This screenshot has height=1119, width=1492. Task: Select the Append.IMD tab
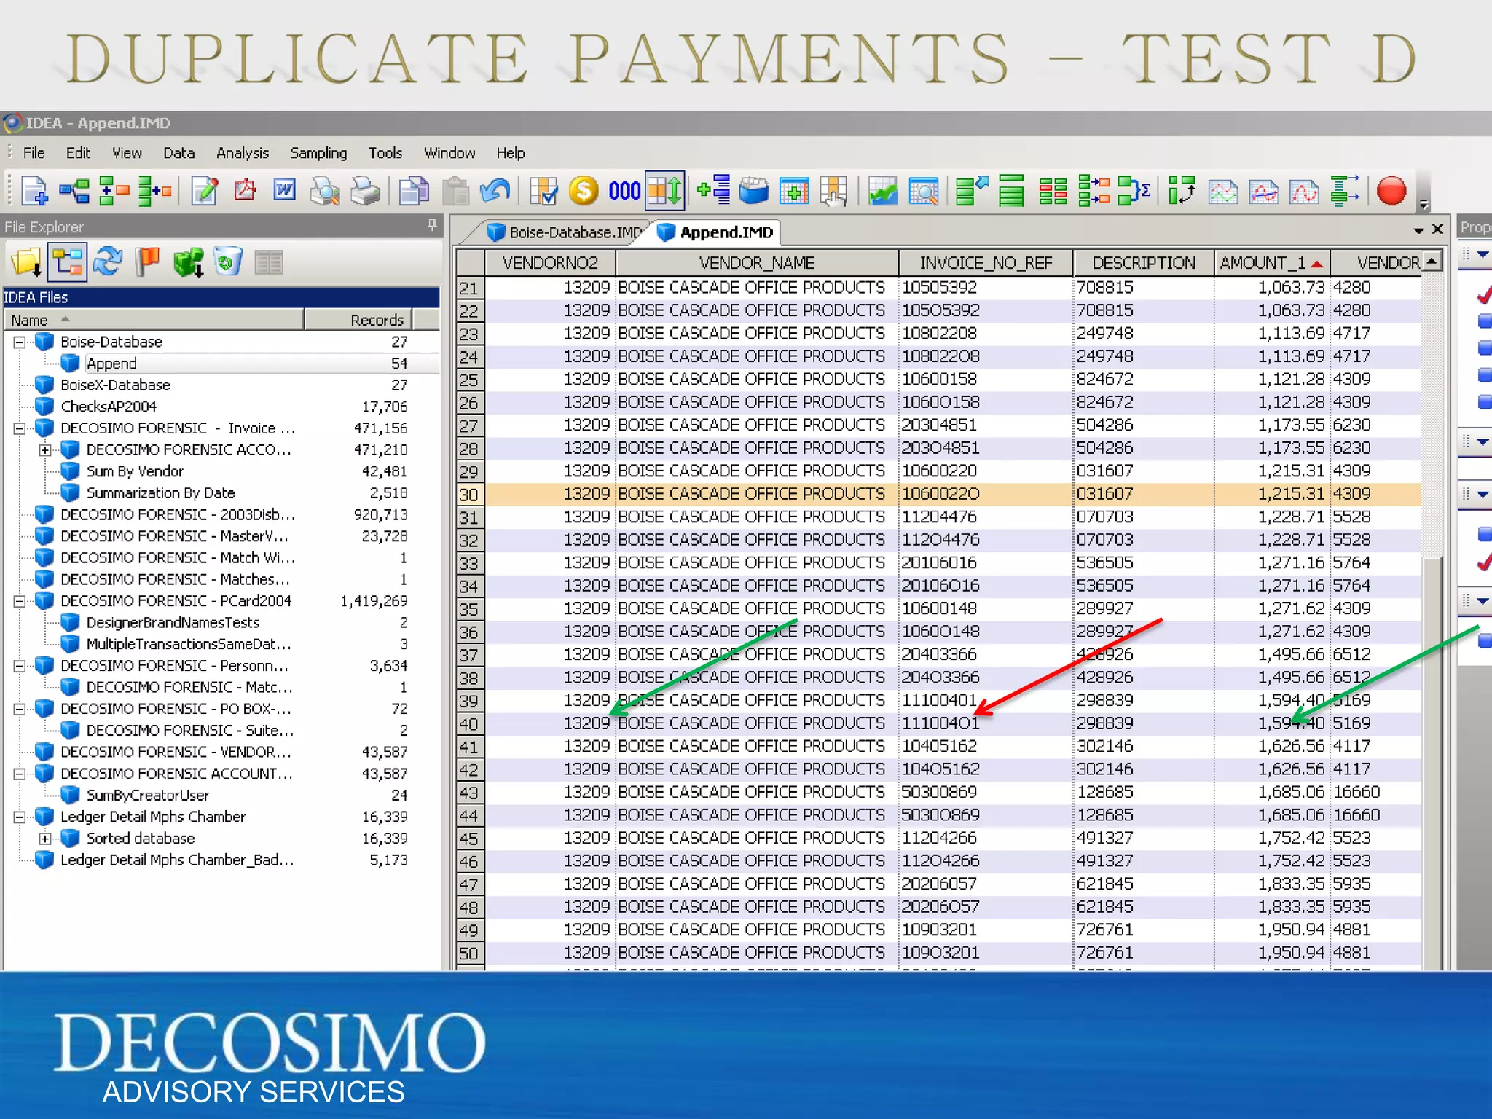[x=717, y=232]
